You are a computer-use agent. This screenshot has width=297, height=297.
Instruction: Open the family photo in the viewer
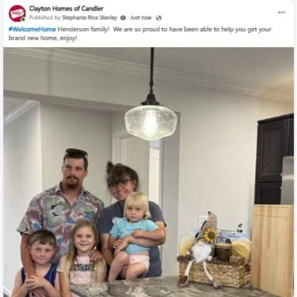pos(148,172)
